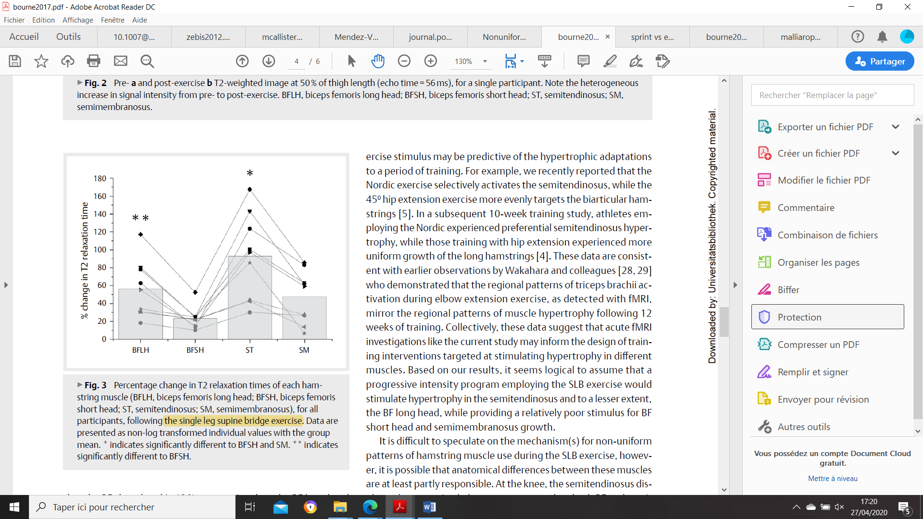Open Microsoft Edge from the taskbar

(370, 507)
